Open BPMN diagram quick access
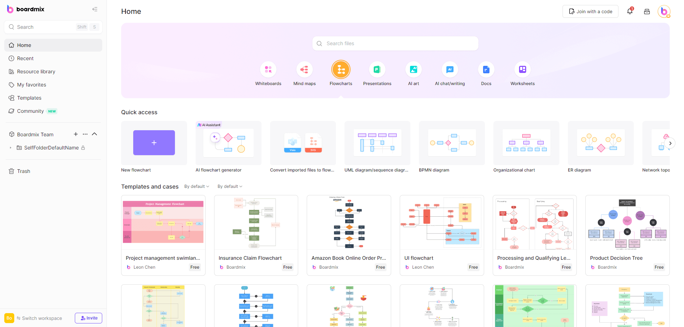This screenshot has width=684, height=327. [x=452, y=143]
